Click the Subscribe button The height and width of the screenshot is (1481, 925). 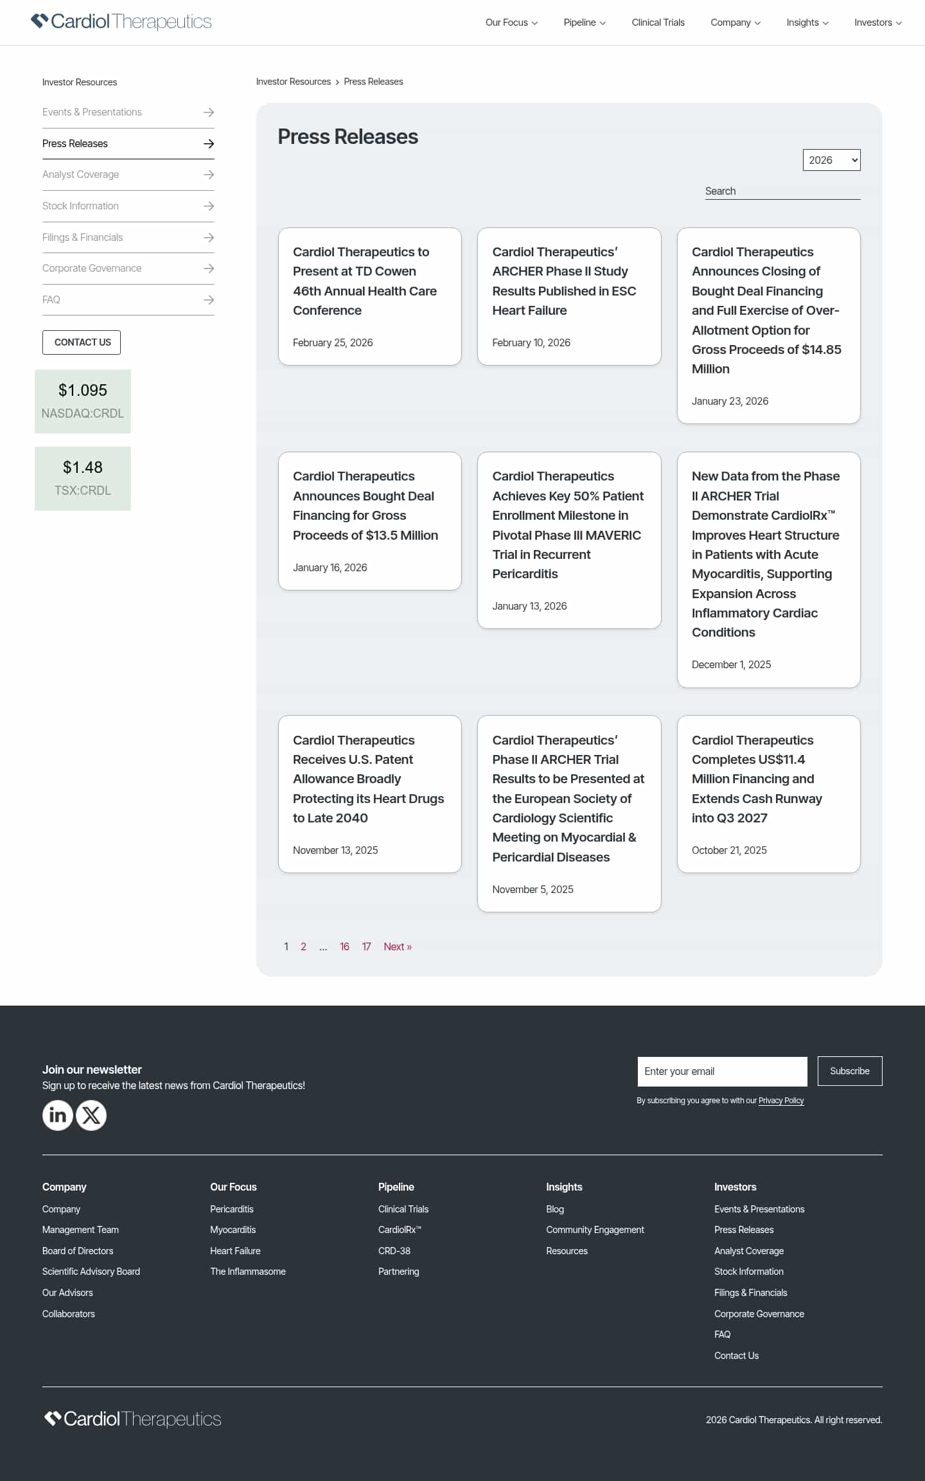[850, 1071]
